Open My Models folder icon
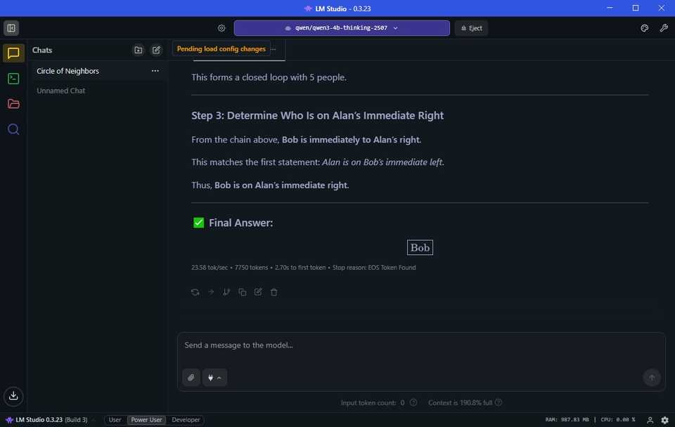This screenshot has width=675, height=427. 13,104
